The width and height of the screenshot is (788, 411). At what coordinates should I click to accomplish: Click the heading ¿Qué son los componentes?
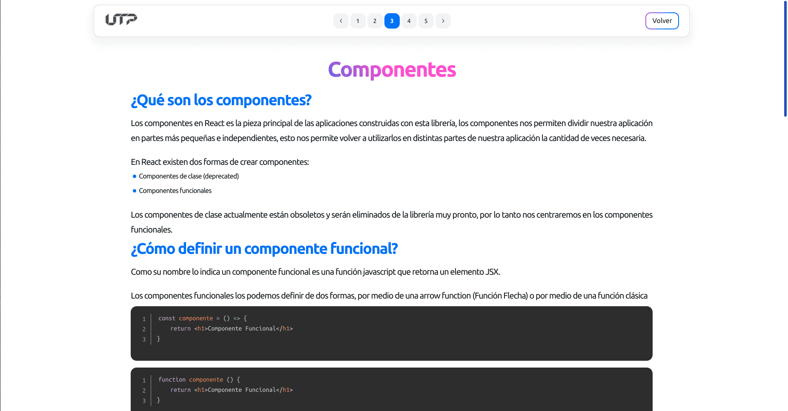click(x=221, y=100)
